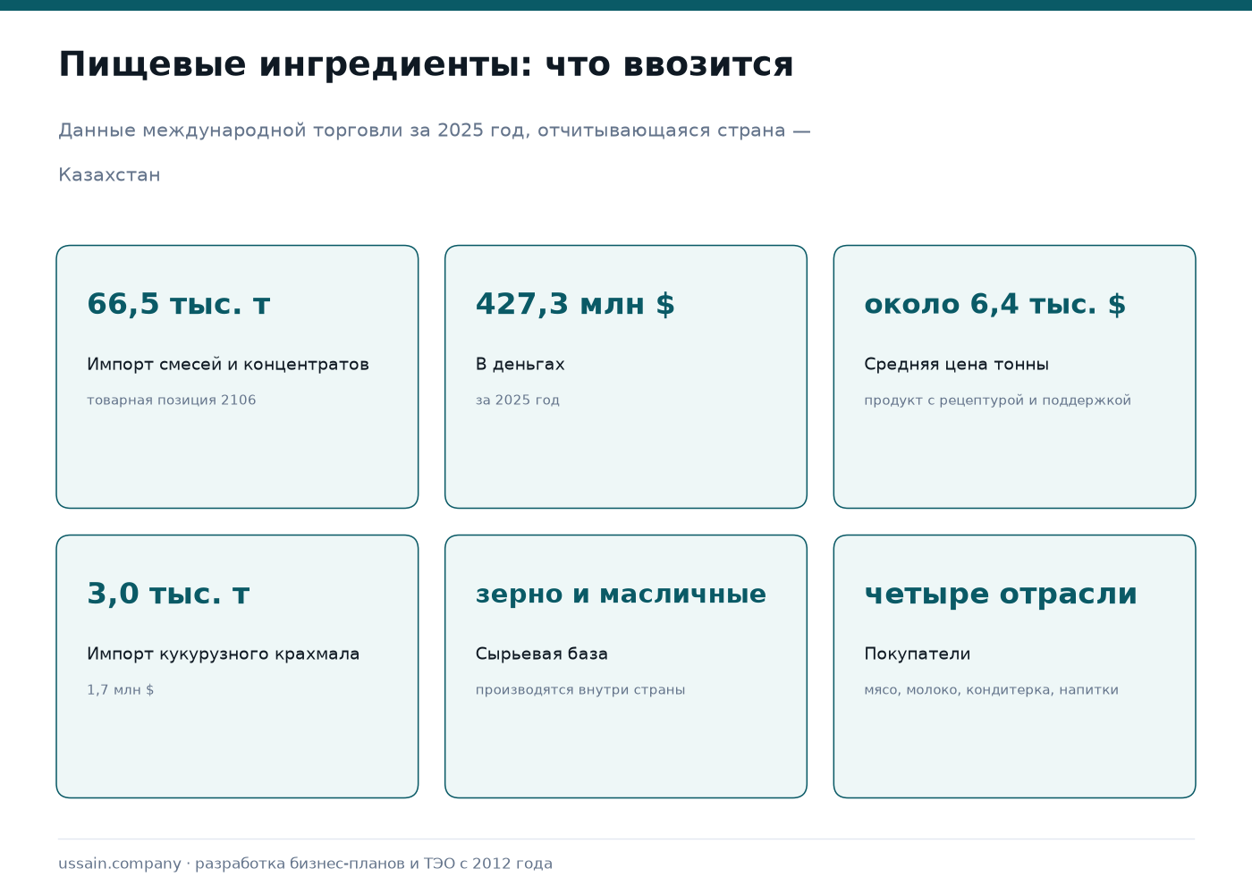Select the 'Сырьевая база' label

542,654
